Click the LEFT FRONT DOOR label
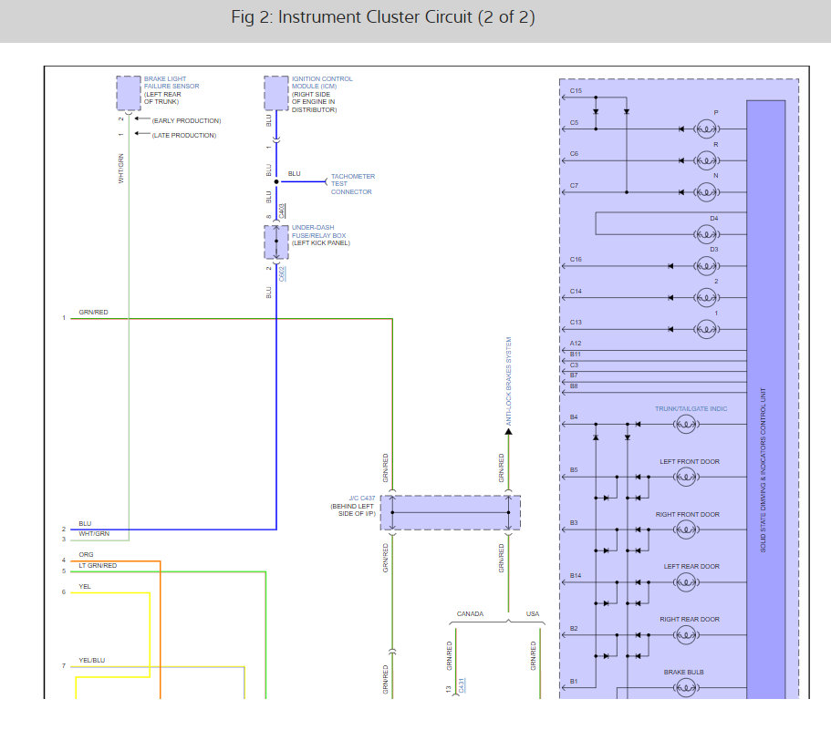 point(690,462)
